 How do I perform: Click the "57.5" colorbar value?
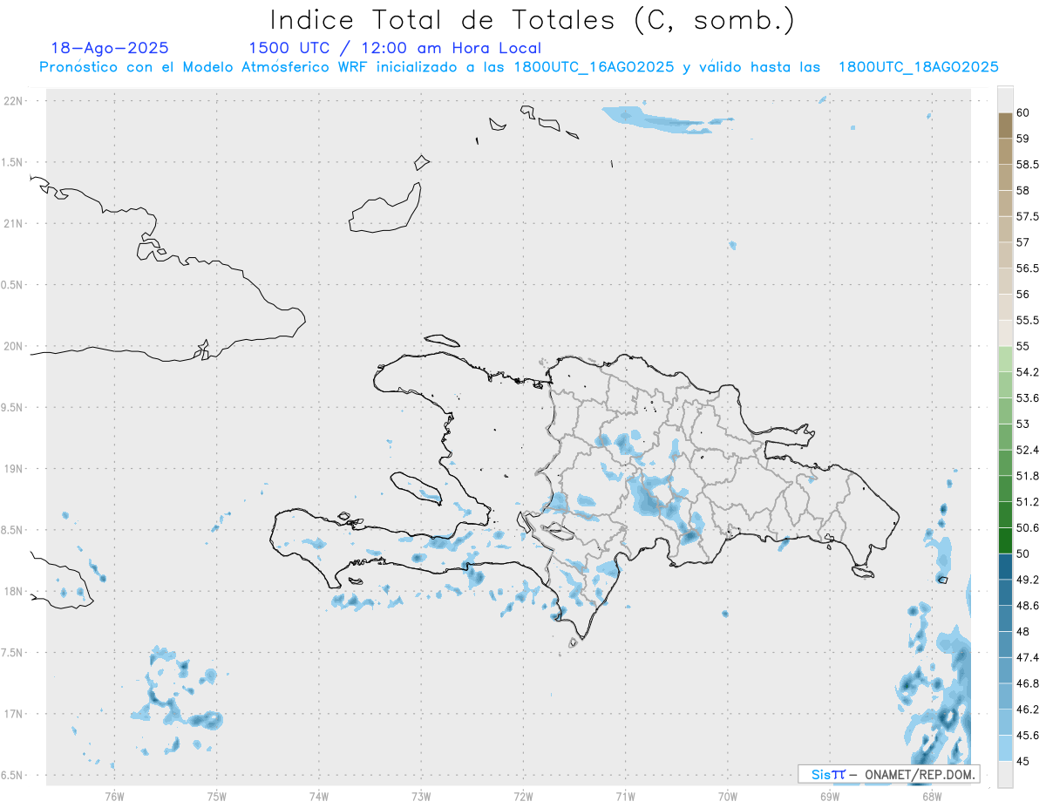1028,216
